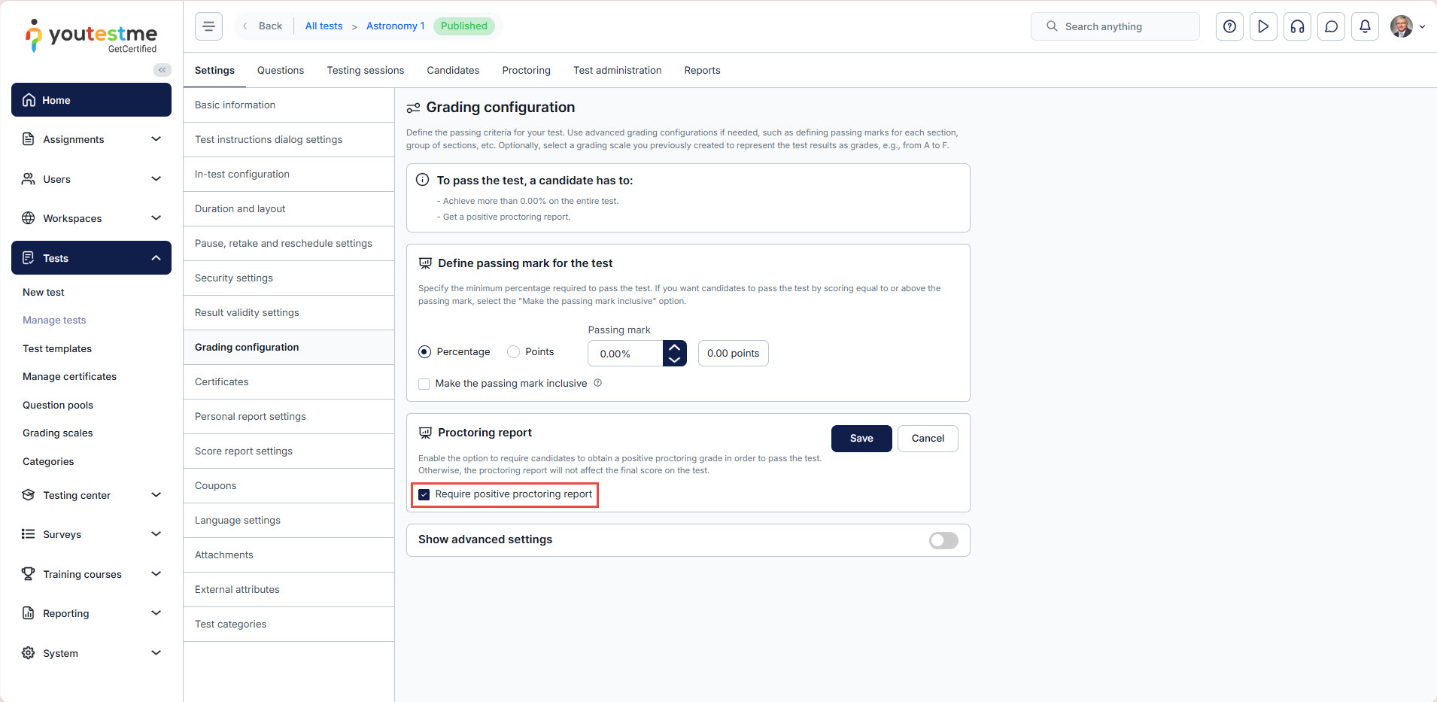Image resolution: width=1437 pixels, height=702 pixels.
Task: Open the user profile dropdown arrow
Action: click(1422, 26)
